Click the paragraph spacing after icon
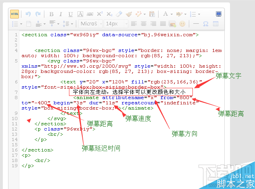The height and width of the screenshot is (189, 255). click(x=52, y=24)
